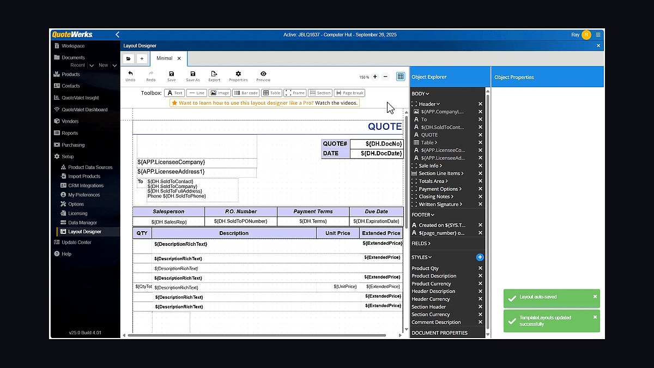Expand the Table node in Object Explorer

(429, 142)
